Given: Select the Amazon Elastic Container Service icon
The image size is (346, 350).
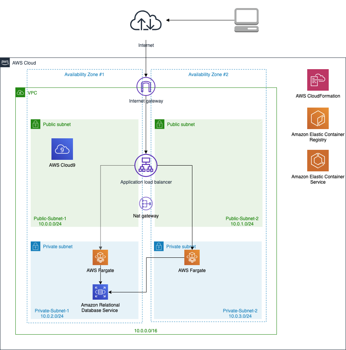Looking at the screenshot, I should pyautogui.click(x=318, y=161).
